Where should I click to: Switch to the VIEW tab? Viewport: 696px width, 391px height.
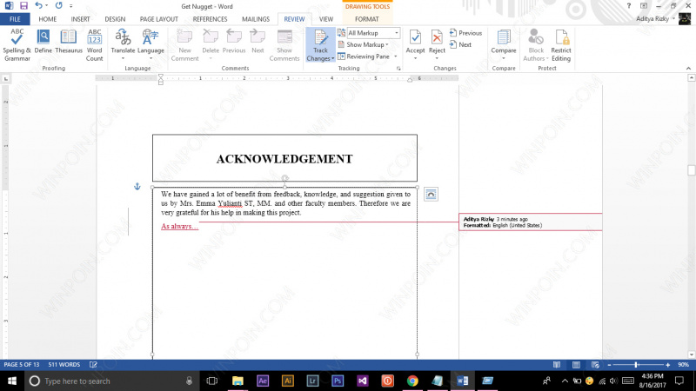click(x=325, y=19)
